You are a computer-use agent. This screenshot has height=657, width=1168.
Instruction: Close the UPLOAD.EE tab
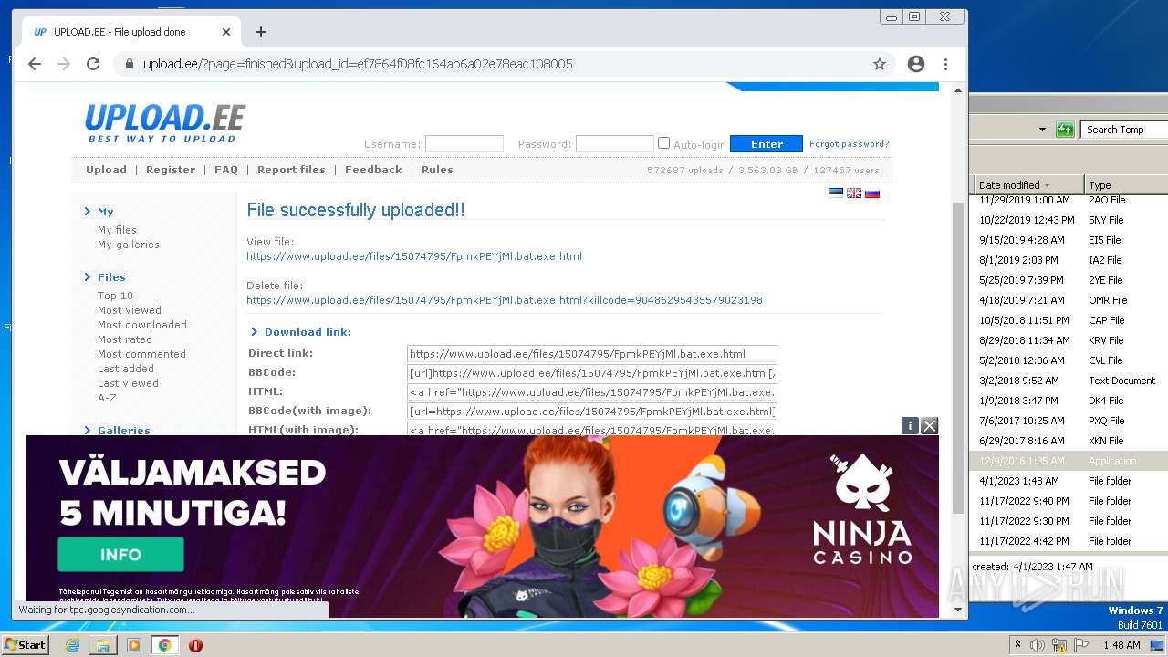[226, 32]
